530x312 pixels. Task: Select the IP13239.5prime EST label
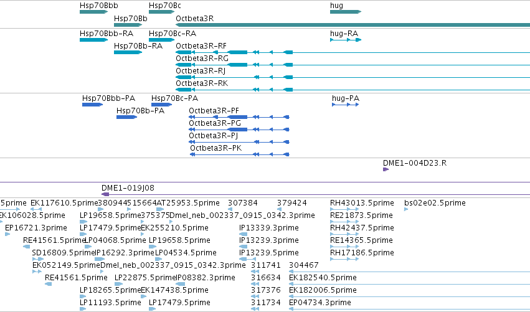(x=268, y=253)
